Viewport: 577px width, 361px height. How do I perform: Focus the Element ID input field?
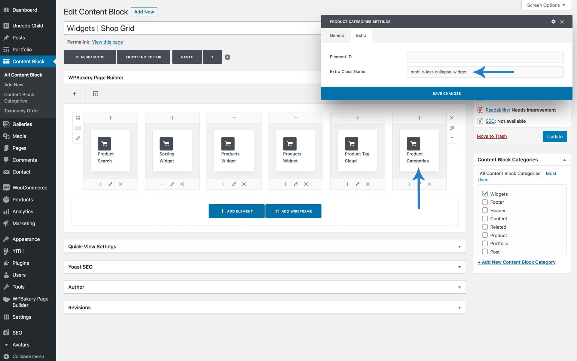[485, 57]
